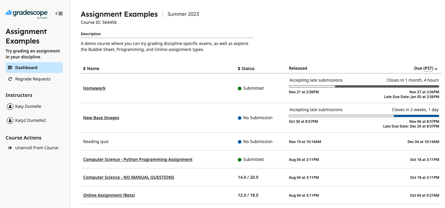Open the Homework assignment link
This screenshot has width=445, height=208.
tap(94, 88)
